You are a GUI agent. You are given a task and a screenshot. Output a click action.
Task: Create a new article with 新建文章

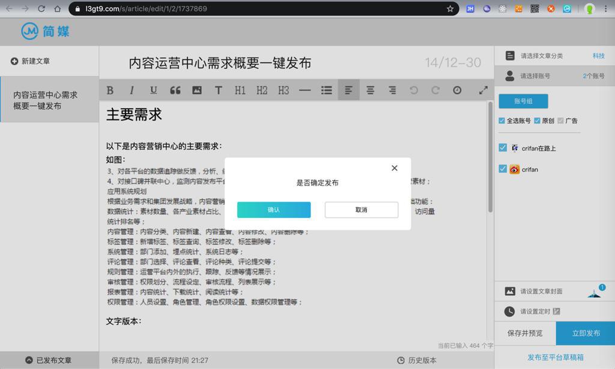[31, 61]
